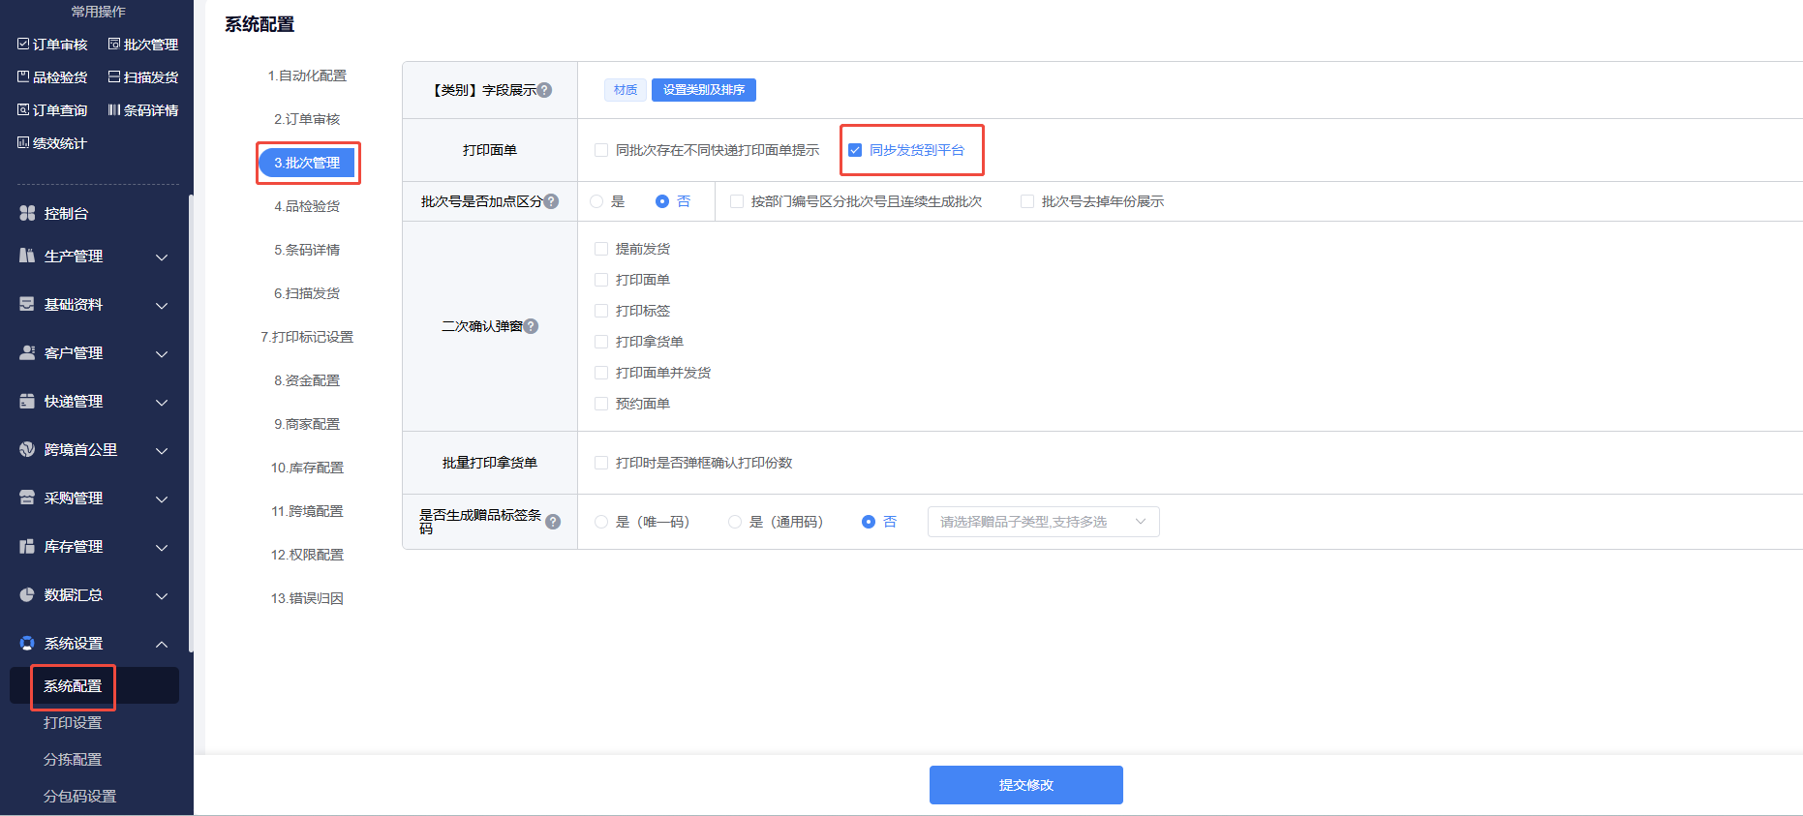Expand the 基础资料 menu chevron

pyautogui.click(x=162, y=305)
